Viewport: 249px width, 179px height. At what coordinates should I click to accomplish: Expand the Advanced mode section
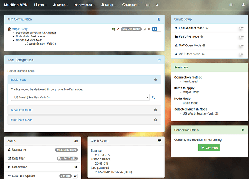(21, 110)
